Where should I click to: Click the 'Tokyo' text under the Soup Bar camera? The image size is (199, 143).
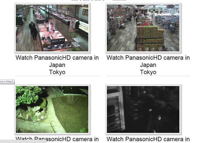57,72
